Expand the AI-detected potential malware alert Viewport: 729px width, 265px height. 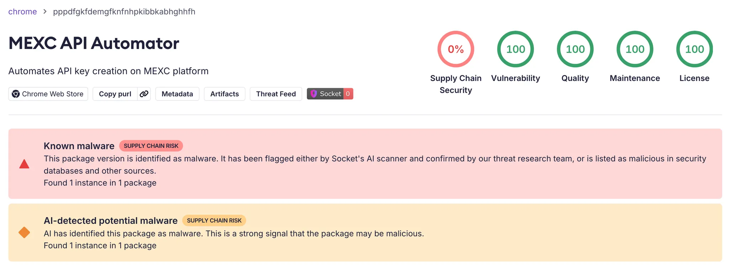(111, 221)
